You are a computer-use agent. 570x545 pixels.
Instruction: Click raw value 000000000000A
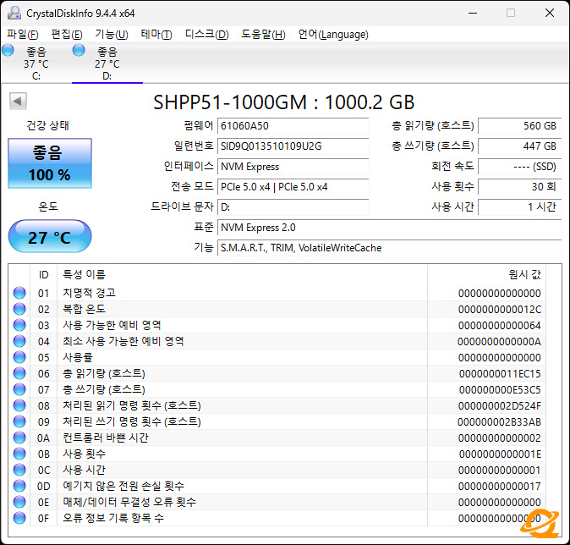[499, 342]
